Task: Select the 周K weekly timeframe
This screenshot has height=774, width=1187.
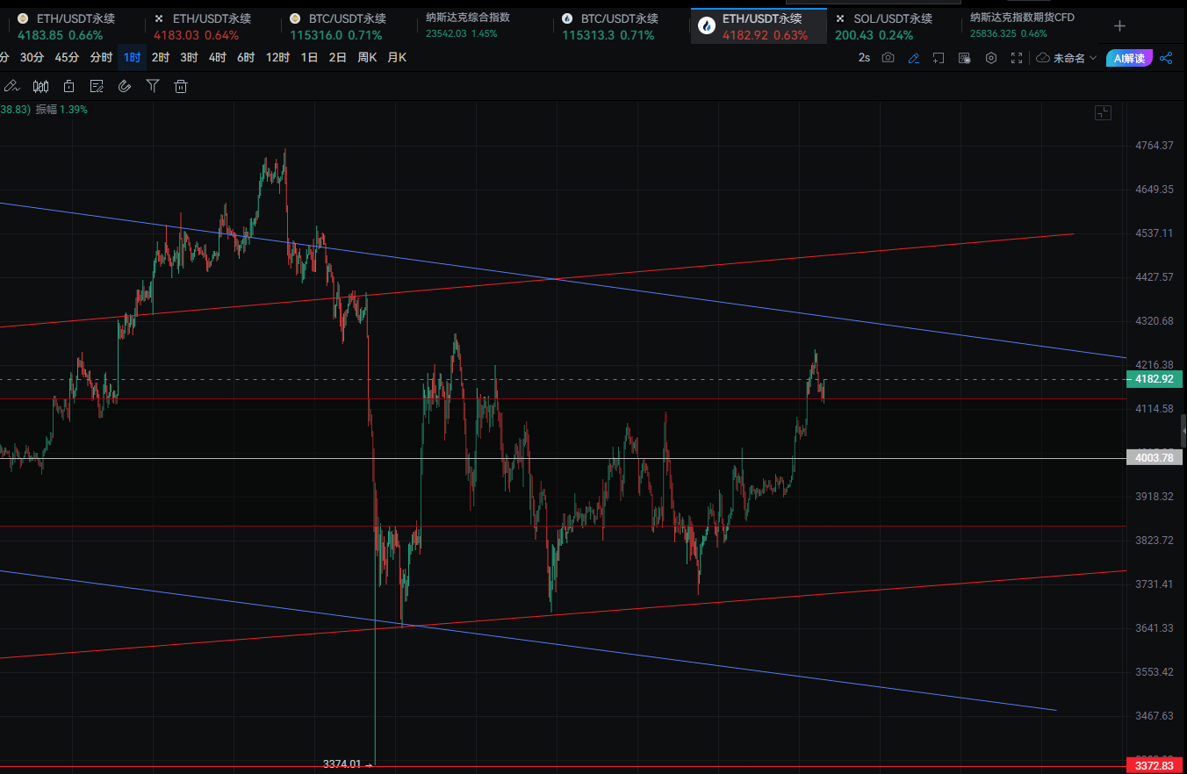Action: click(x=367, y=58)
